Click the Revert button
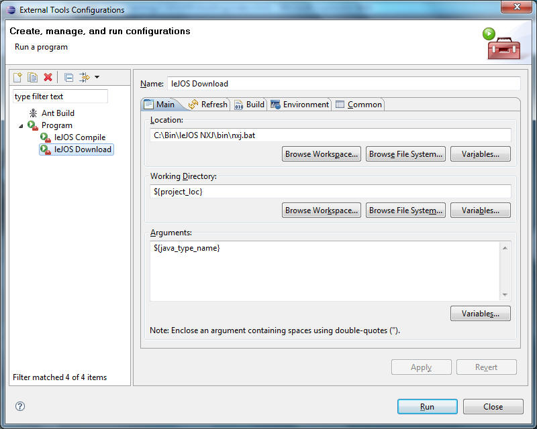This screenshot has height=429, width=537. [486, 367]
